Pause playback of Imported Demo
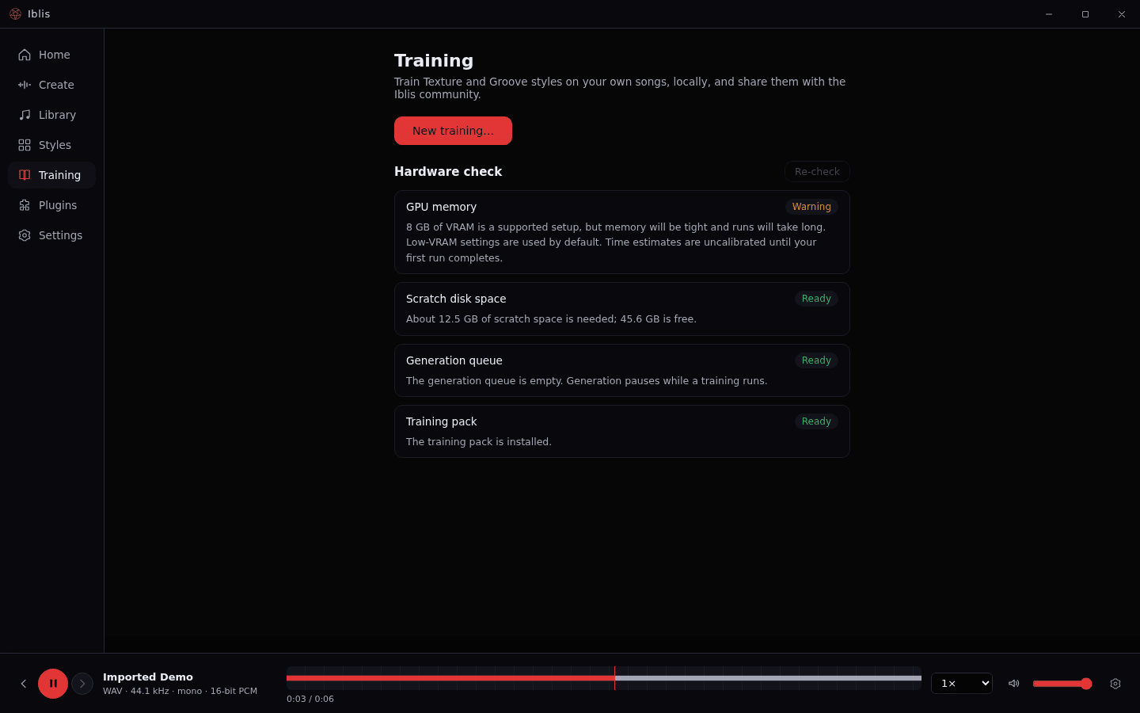Screen dimensions: 1140x713 [53, 684]
